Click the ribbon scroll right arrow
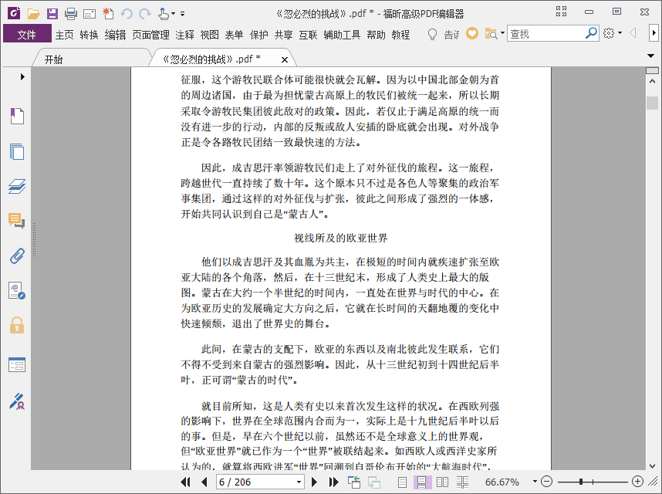Image resolution: width=662 pixels, height=494 pixels. point(654,33)
